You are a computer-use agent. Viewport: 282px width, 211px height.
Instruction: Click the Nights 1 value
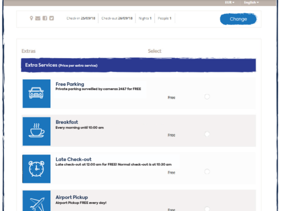tap(145, 18)
